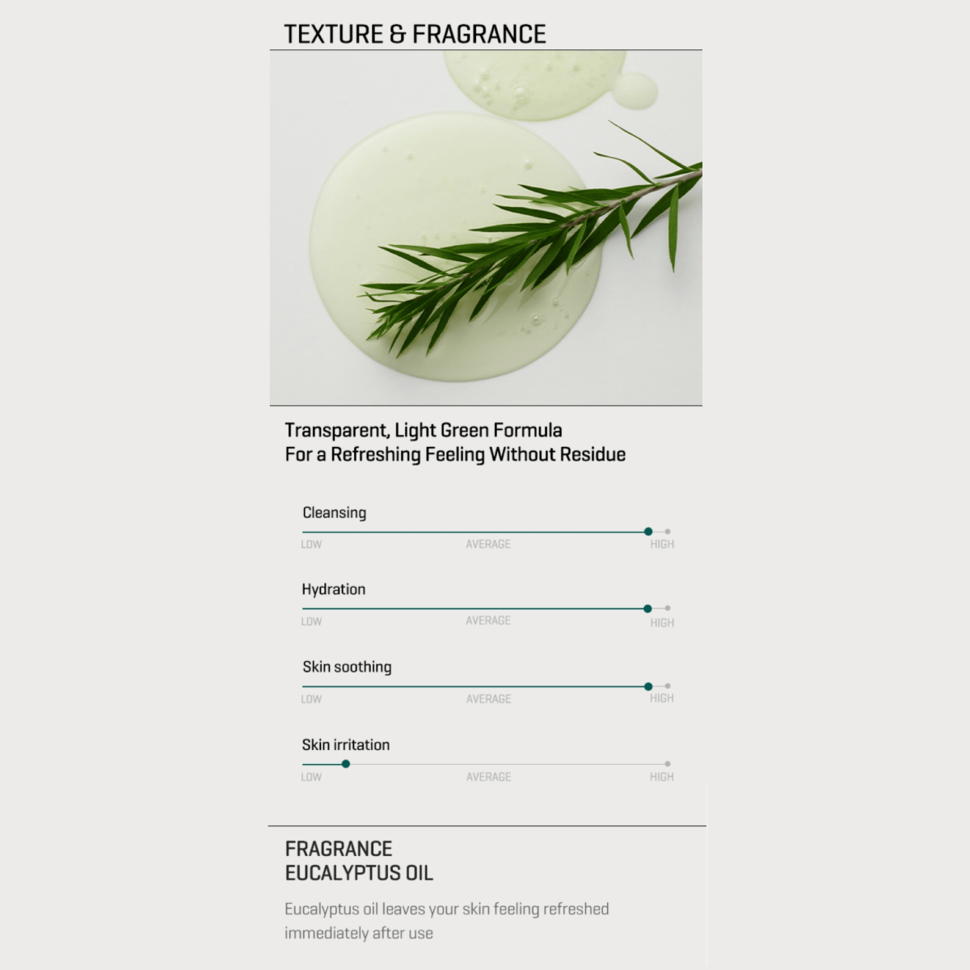
Task: Click the grey end dot of Skin irritation slider
Action: click(668, 764)
